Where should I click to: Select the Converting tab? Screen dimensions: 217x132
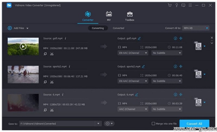(98, 28)
